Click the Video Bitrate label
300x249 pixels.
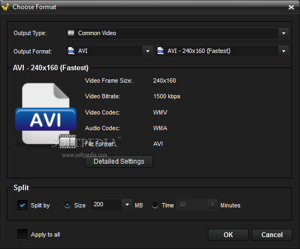tap(102, 96)
